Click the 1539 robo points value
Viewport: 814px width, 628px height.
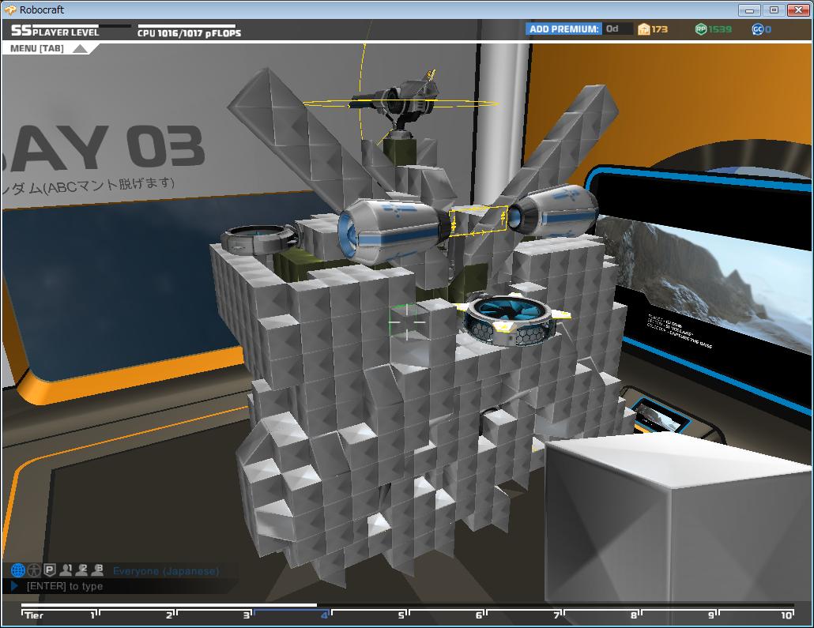[719, 29]
